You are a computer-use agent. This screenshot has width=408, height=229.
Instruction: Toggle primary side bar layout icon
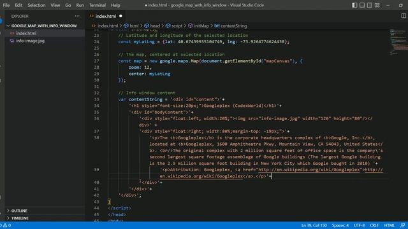[x=354, y=5]
